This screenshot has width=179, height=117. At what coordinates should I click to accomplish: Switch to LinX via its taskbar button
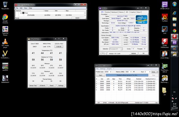coord(175,48)
